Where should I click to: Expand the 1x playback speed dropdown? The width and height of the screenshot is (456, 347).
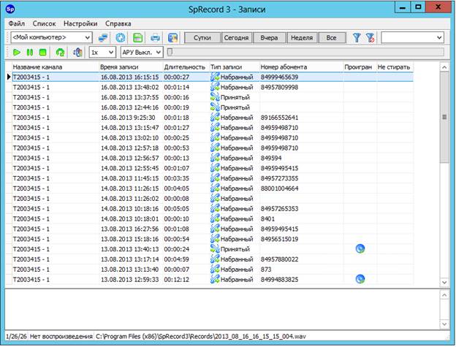coord(102,53)
